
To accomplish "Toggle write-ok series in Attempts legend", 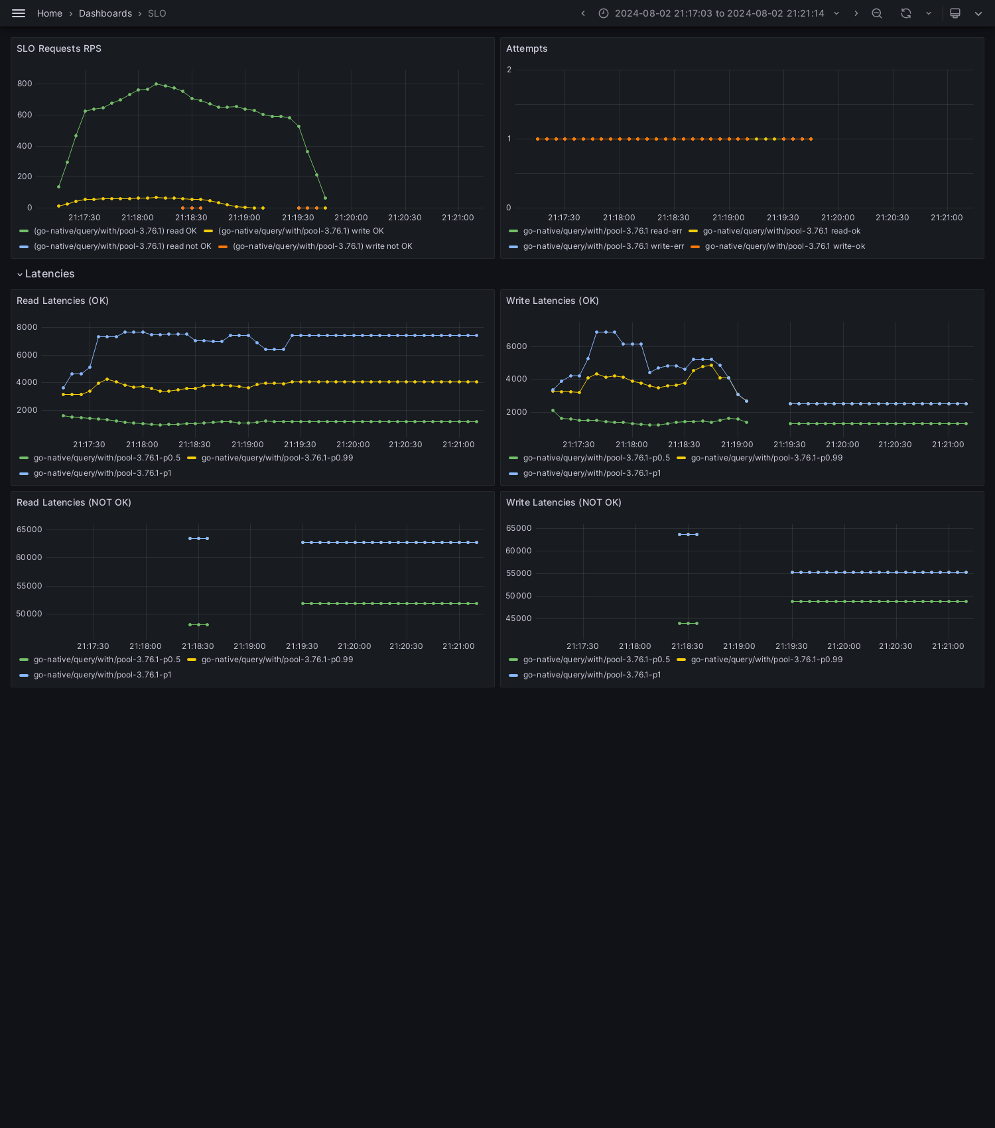I will [785, 246].
